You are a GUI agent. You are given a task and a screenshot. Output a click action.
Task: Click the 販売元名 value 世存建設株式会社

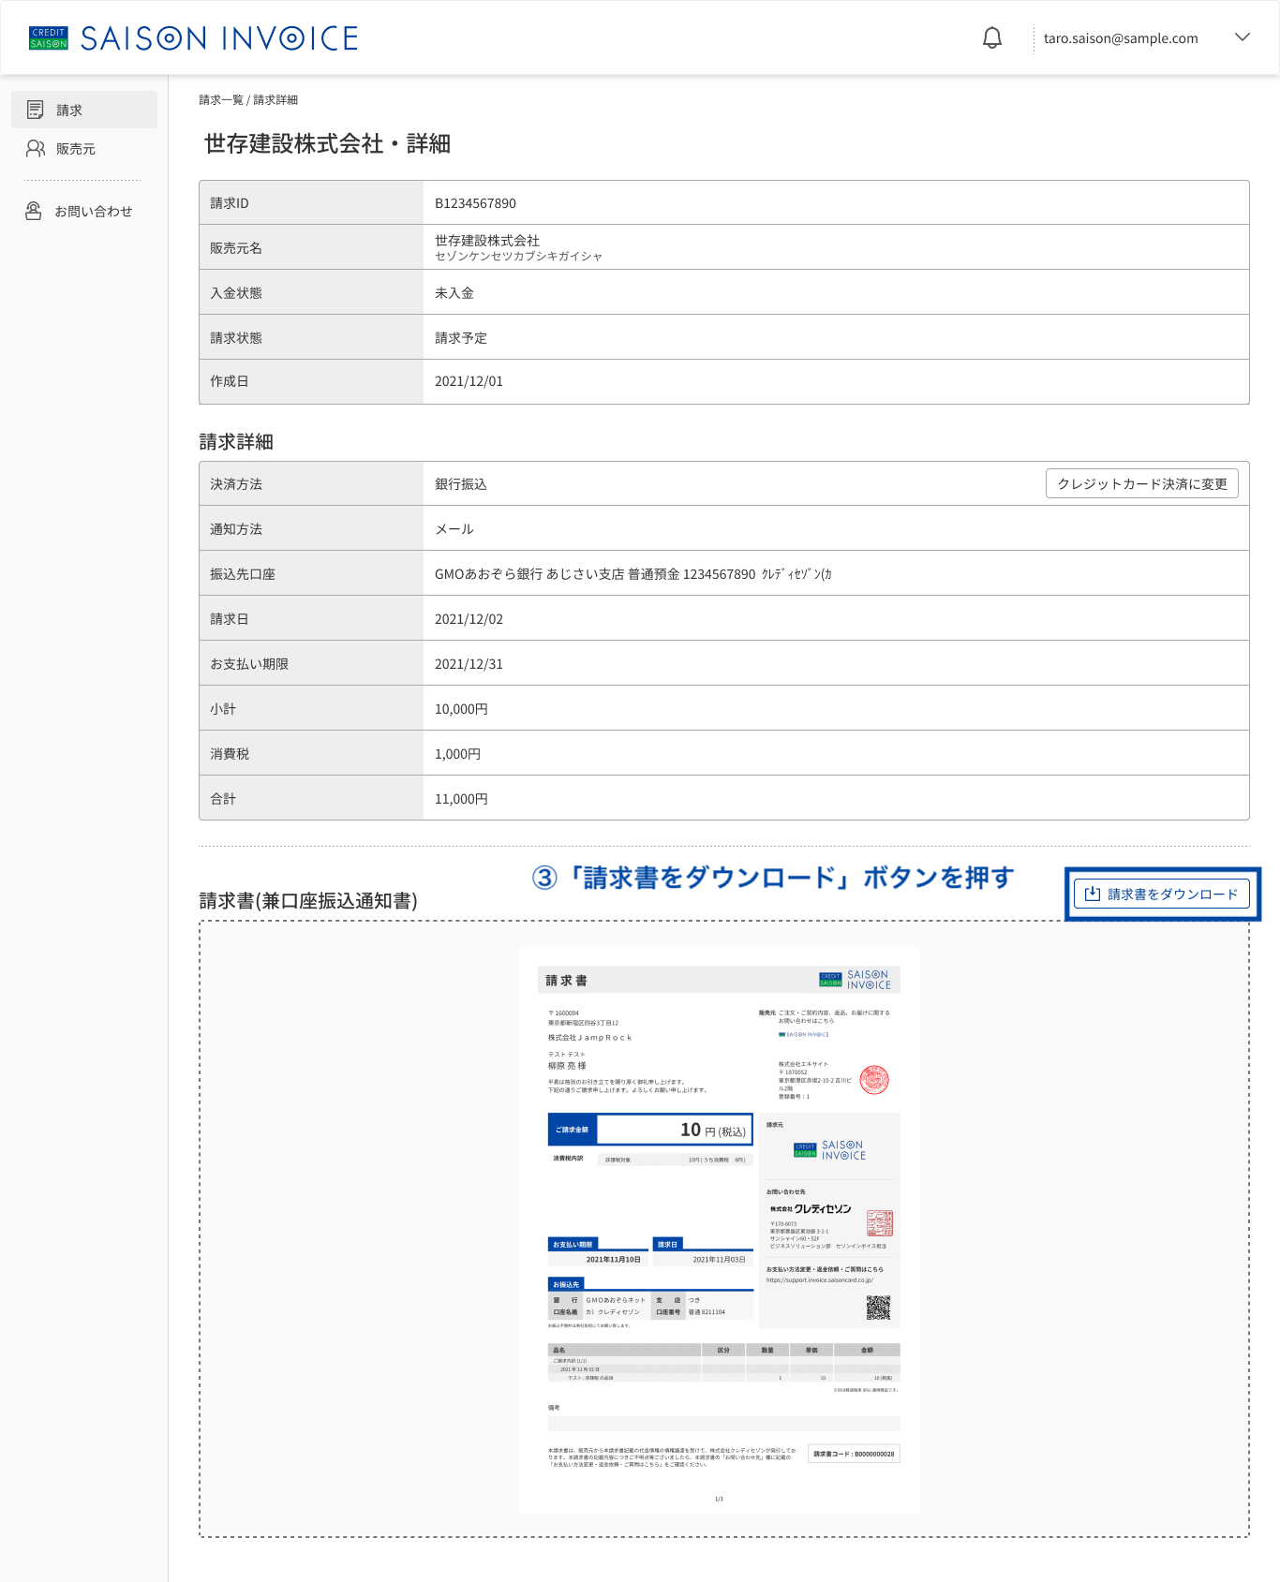click(487, 241)
